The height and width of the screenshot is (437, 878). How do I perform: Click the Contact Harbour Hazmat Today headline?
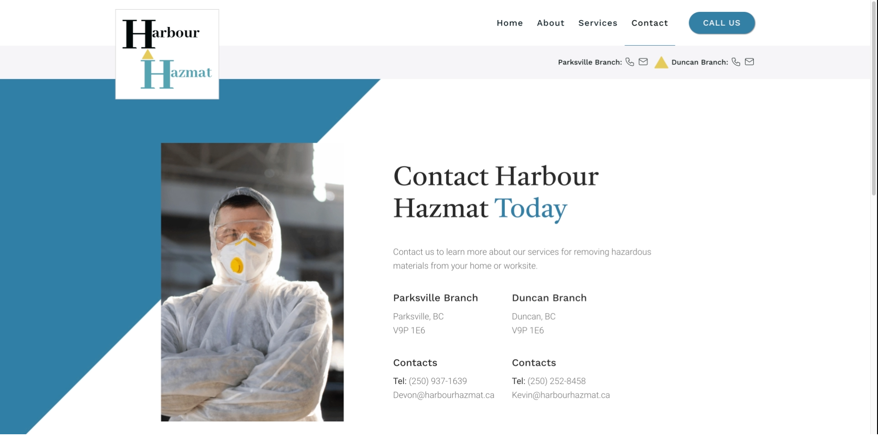coord(496,192)
